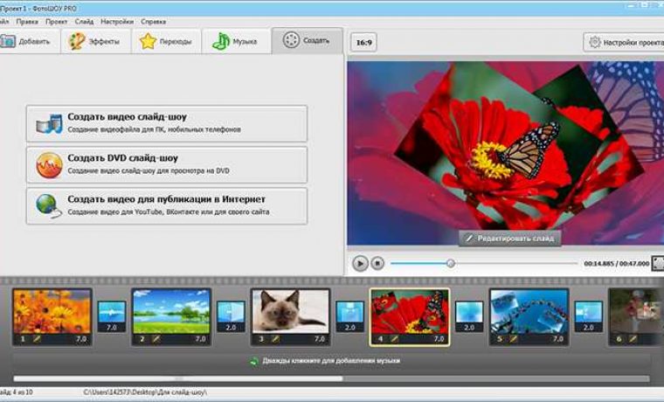Click the add-music track bar
Viewport: 664px width, 402px height.
331,361
